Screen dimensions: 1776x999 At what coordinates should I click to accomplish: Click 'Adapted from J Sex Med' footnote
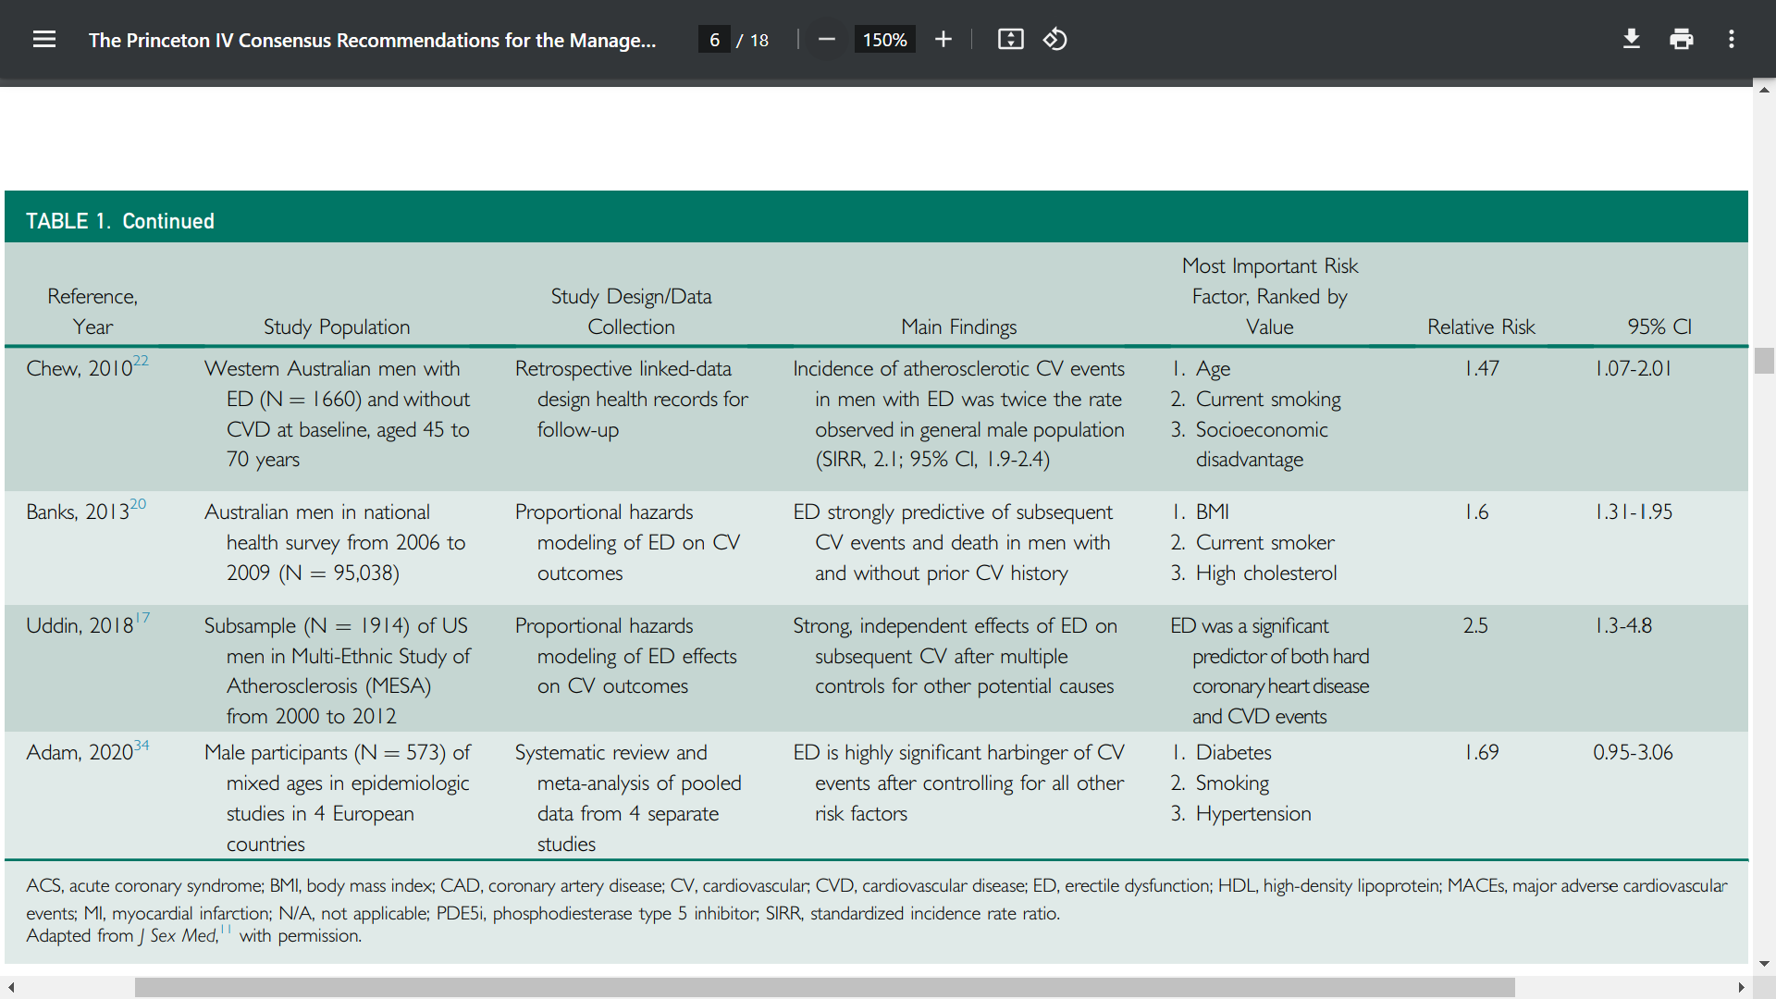pos(122,935)
